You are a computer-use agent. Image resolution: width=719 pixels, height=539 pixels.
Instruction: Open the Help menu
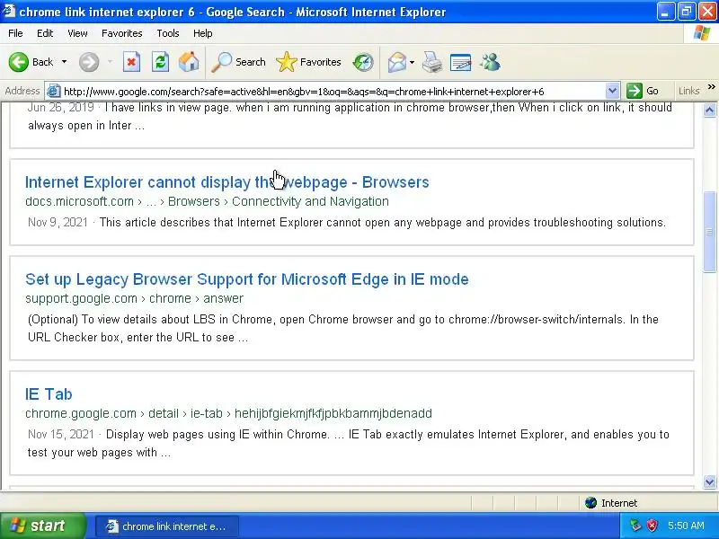[203, 33]
